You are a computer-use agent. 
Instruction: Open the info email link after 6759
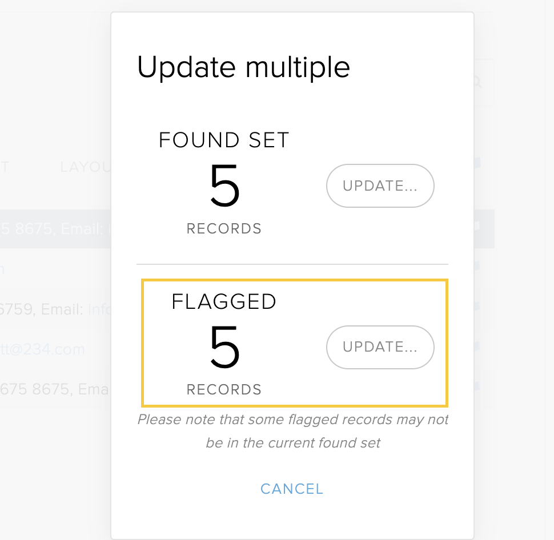99,309
